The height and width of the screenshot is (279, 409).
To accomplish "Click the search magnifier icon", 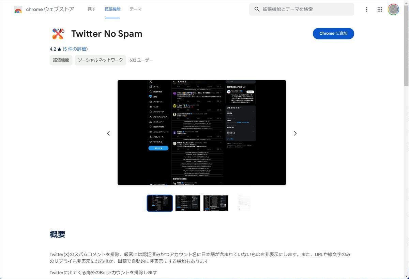I will pos(257,9).
